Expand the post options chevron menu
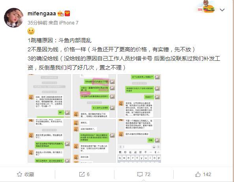 tap(222, 10)
